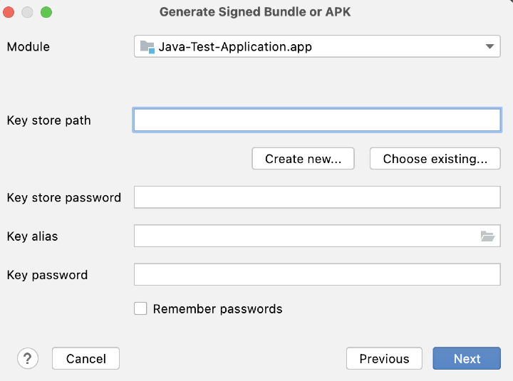This screenshot has width=513, height=381.
Task: Click the Choose existing... button
Action: click(x=435, y=159)
